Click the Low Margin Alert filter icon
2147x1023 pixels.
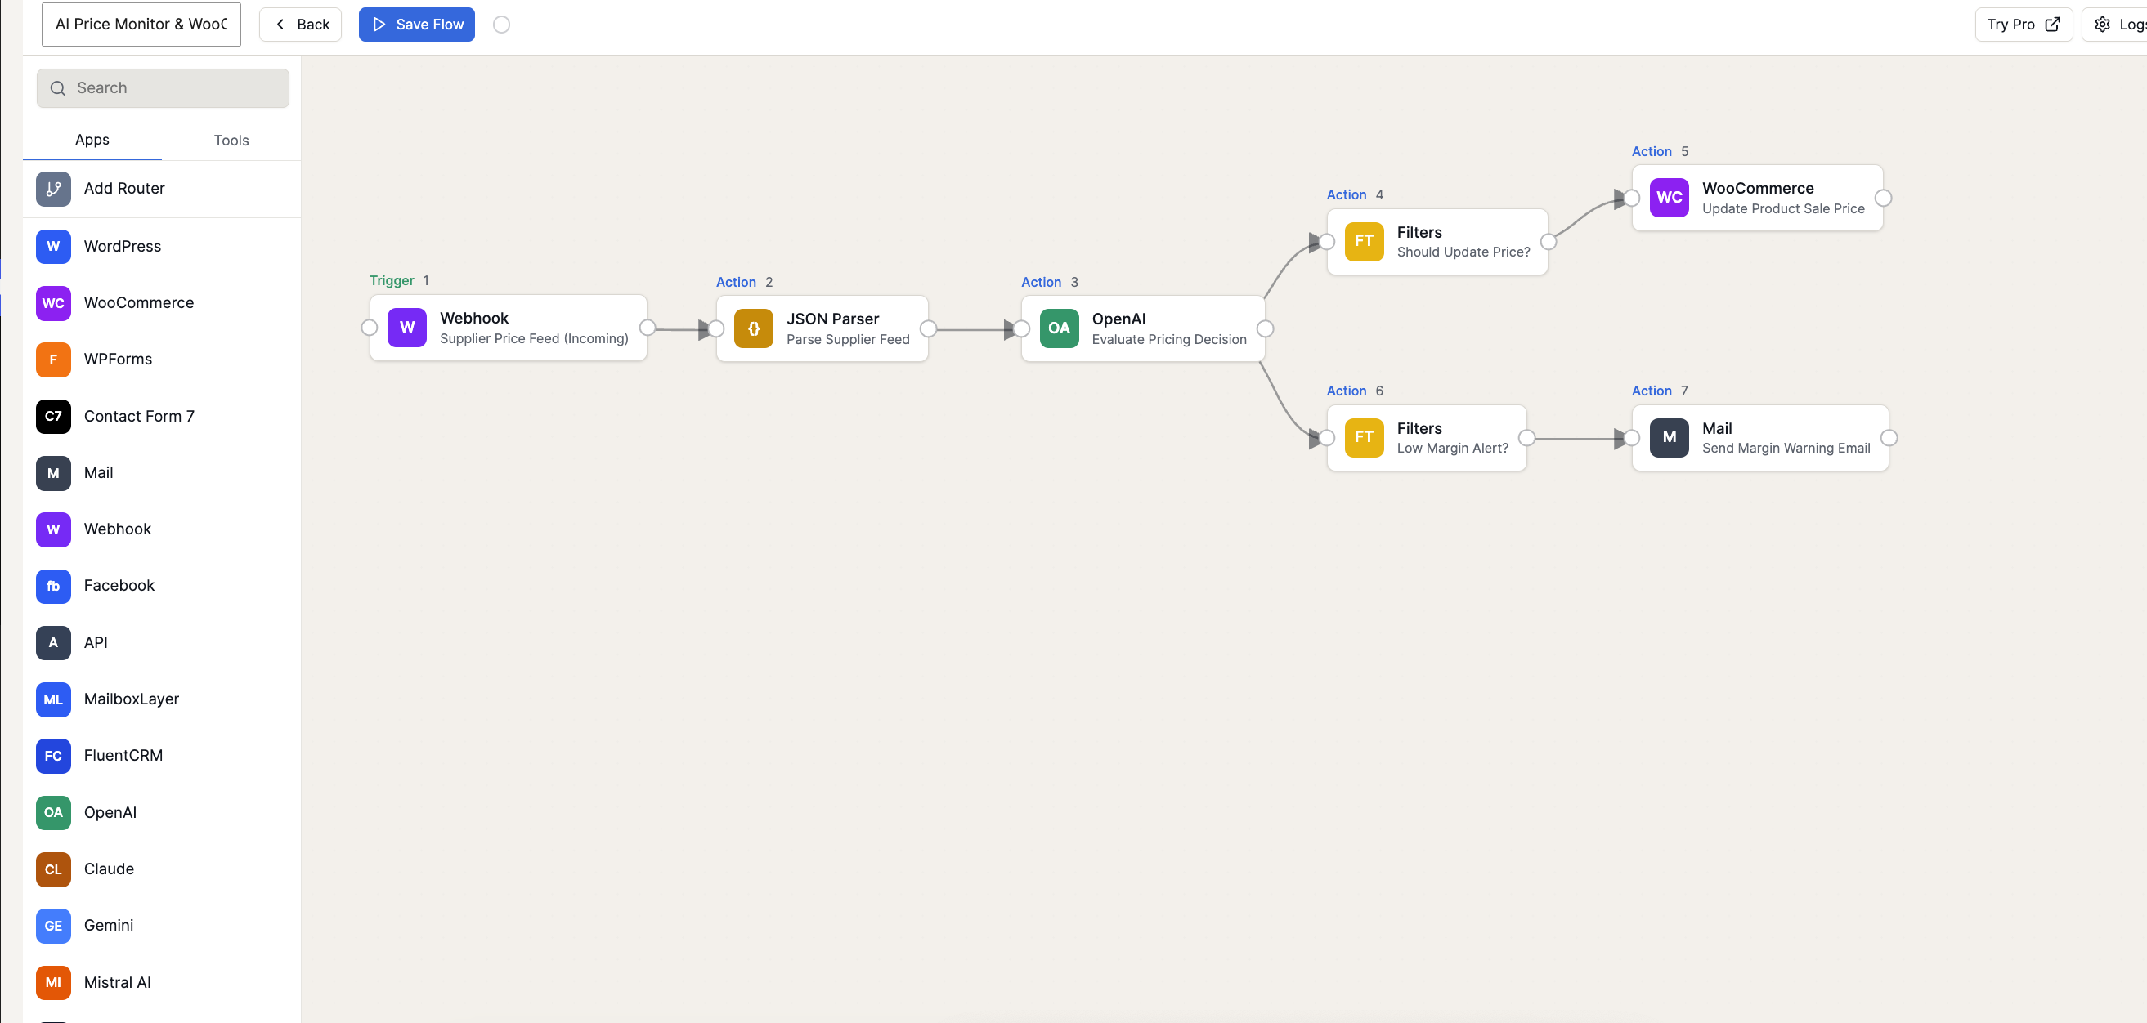[1365, 437]
